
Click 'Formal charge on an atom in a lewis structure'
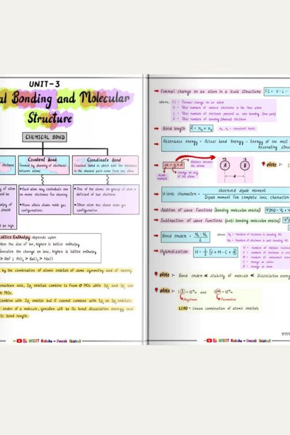tap(211, 91)
